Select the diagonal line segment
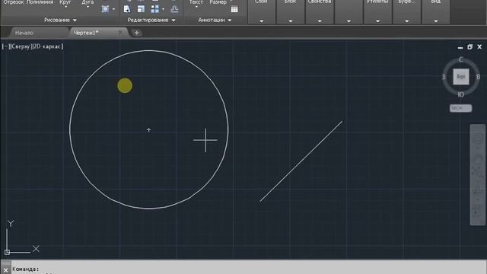 coord(301,161)
